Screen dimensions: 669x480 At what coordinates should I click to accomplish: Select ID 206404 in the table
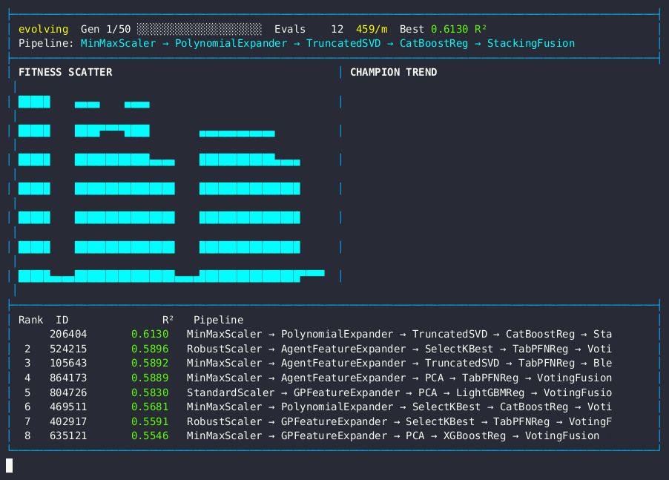point(68,334)
